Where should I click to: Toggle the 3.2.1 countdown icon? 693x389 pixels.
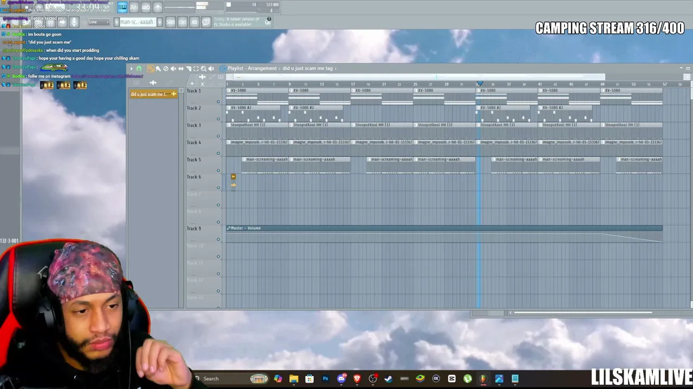134,7
